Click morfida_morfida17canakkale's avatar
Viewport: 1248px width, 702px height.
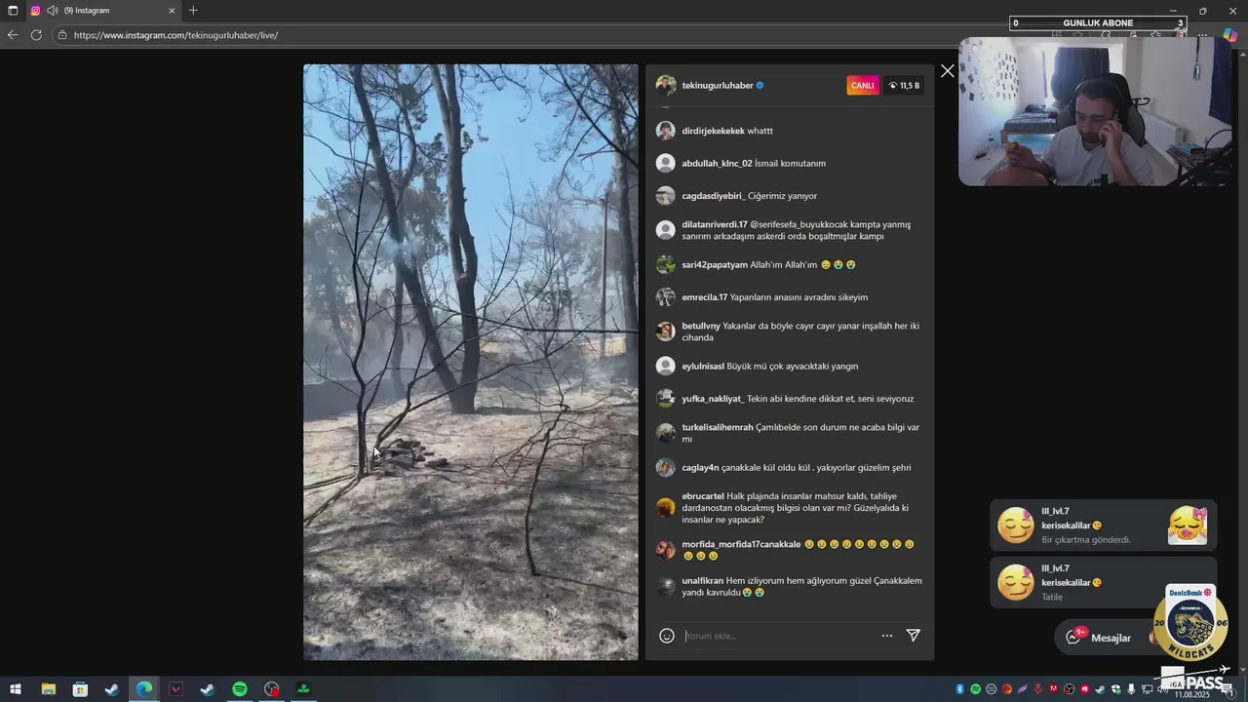click(x=666, y=550)
